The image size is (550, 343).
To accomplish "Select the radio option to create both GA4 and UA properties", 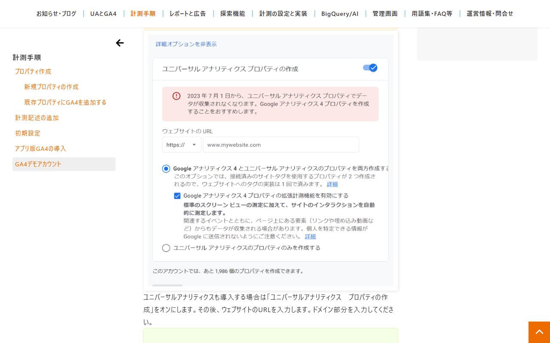I will 166,168.
